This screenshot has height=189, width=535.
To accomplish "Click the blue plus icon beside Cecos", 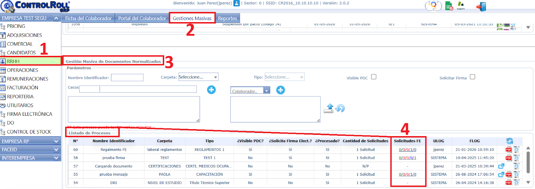I will point(211,90).
